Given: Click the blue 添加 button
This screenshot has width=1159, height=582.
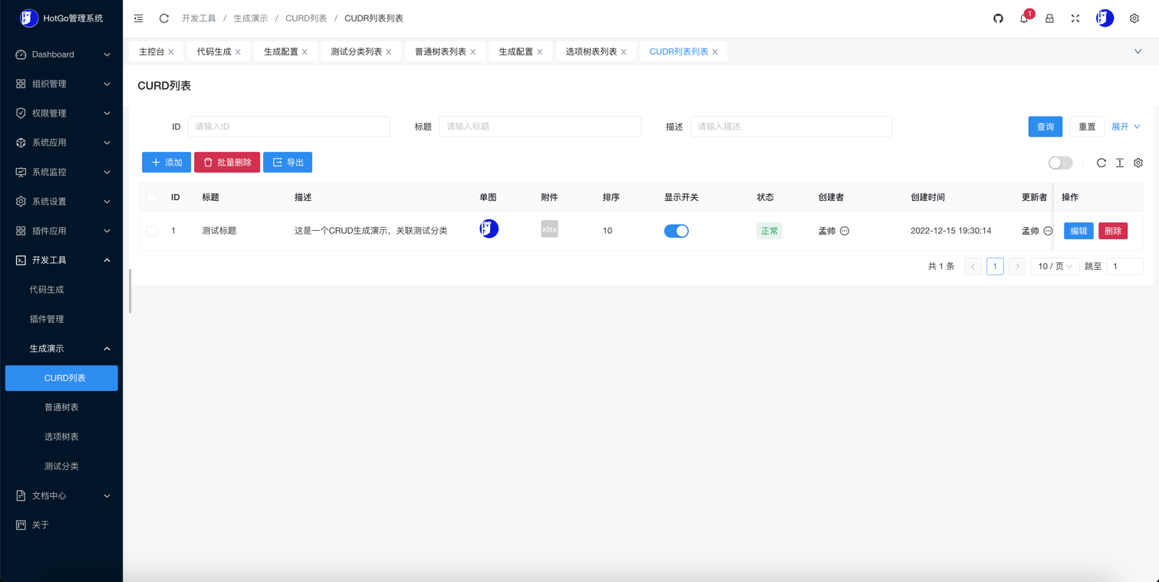Looking at the screenshot, I should click(x=166, y=163).
